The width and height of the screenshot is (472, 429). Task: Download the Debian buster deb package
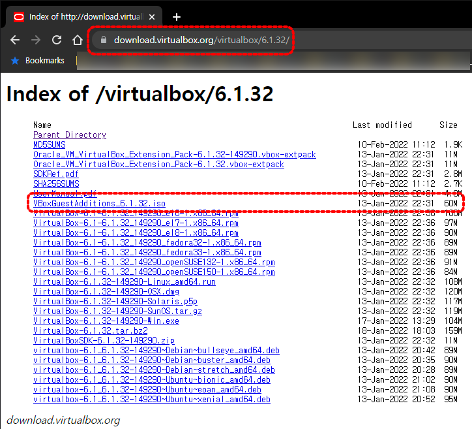pyautogui.click(x=152, y=360)
